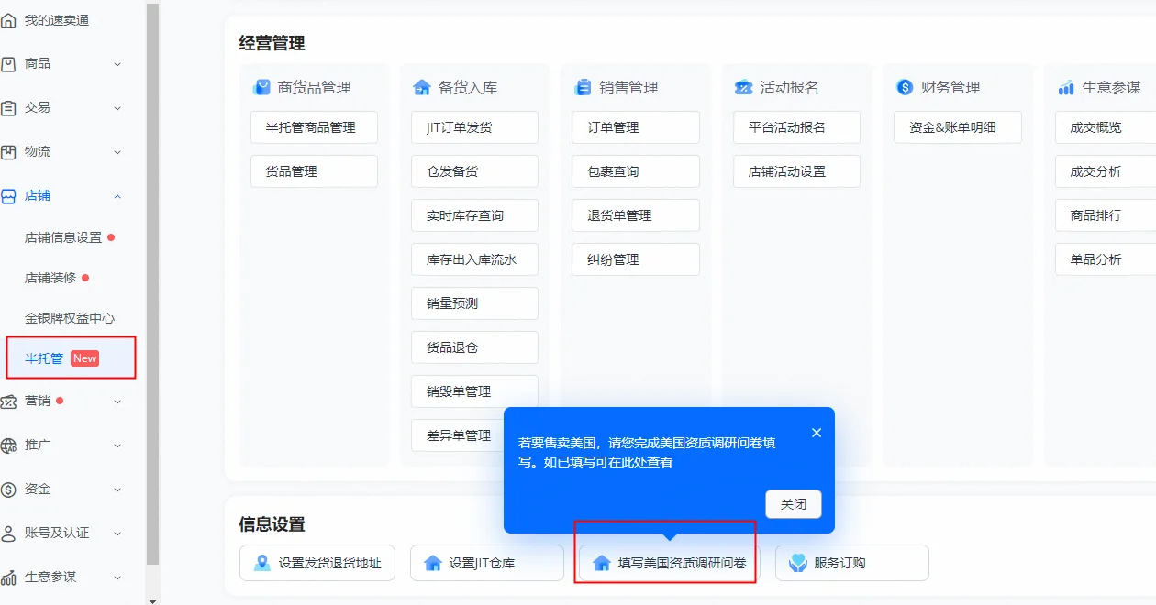Open 成交分析
The image size is (1156, 605).
pyautogui.click(x=1106, y=171)
